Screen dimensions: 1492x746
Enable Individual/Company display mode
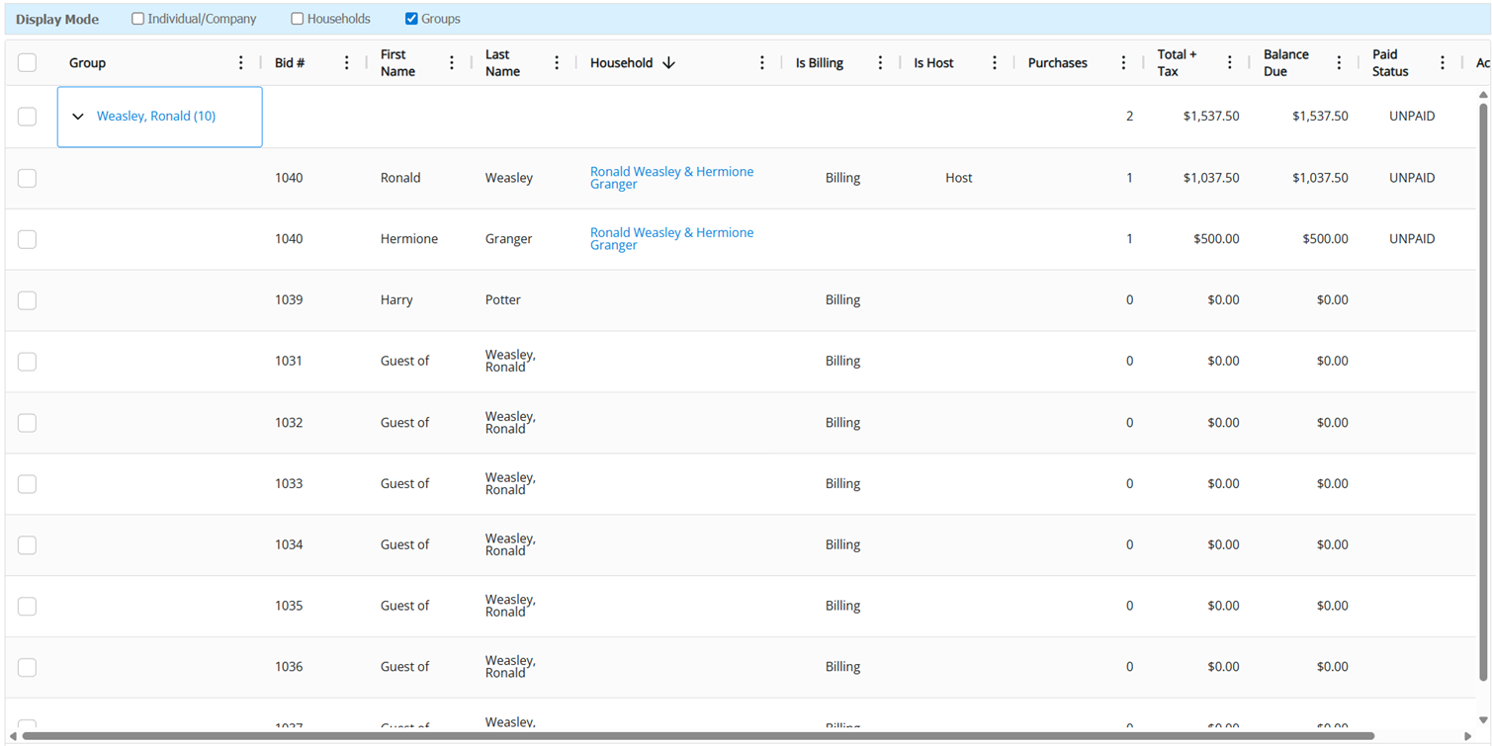pos(138,19)
